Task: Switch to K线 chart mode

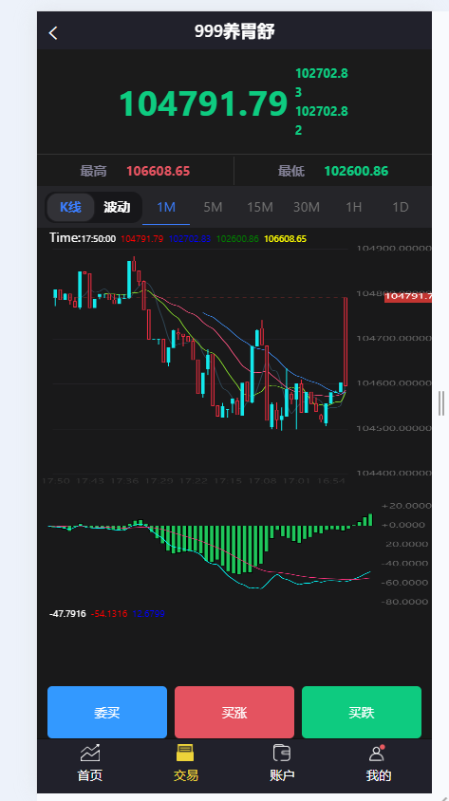Action: (70, 208)
